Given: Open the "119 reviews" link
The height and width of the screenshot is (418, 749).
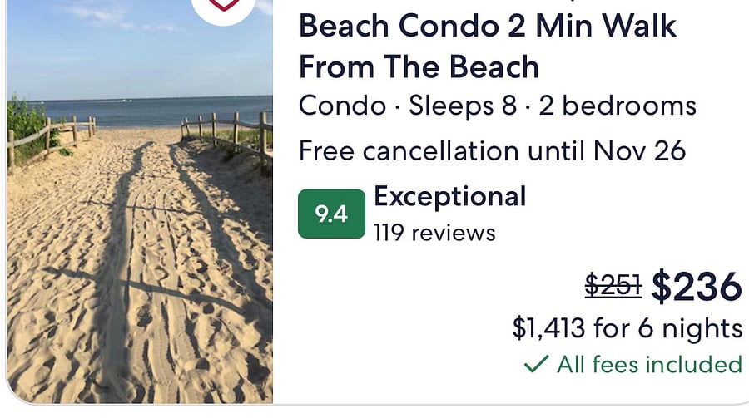Looking at the screenshot, I should point(434,233).
